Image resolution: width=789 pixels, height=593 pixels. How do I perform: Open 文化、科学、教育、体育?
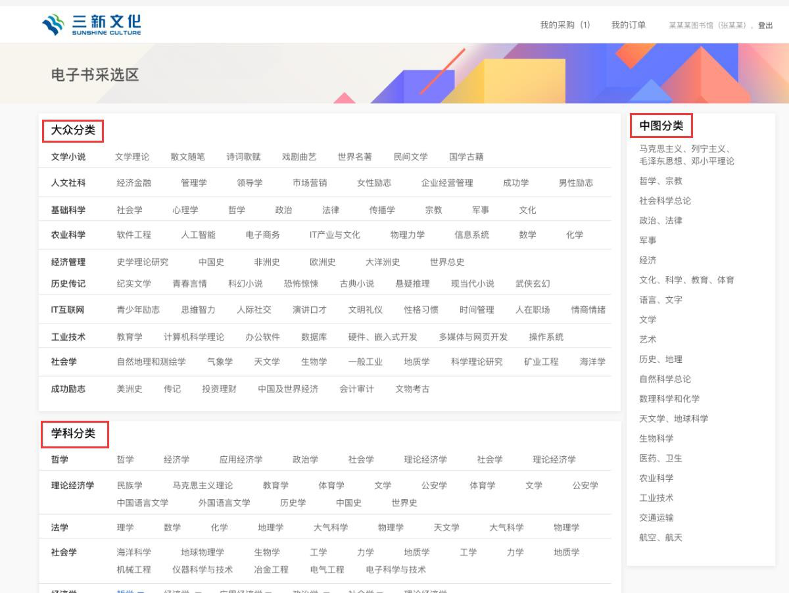coord(686,280)
